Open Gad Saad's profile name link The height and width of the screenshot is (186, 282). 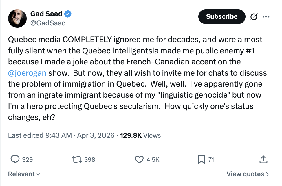click(x=46, y=14)
